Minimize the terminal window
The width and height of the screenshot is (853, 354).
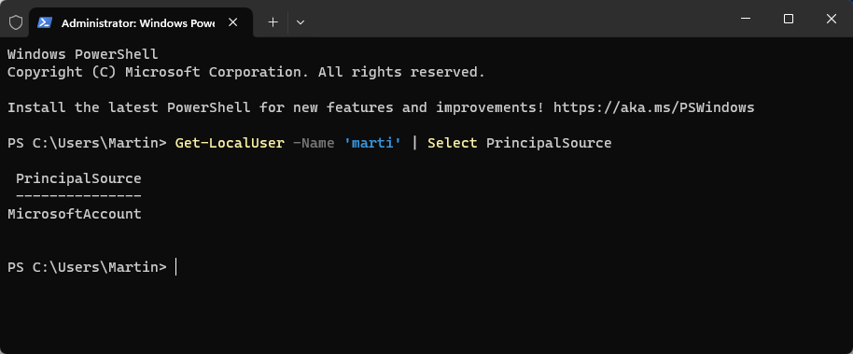(x=746, y=19)
